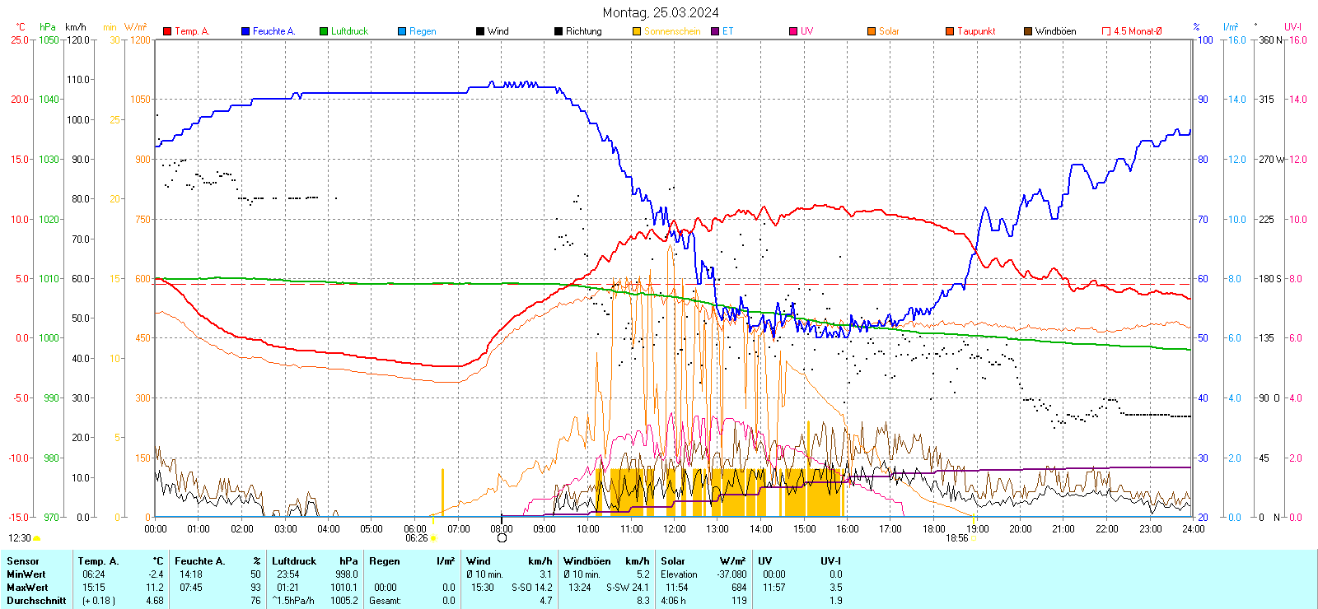Click the title Montag, 25.03.2024
Screen dimensions: 1318x609
pyautogui.click(x=660, y=12)
